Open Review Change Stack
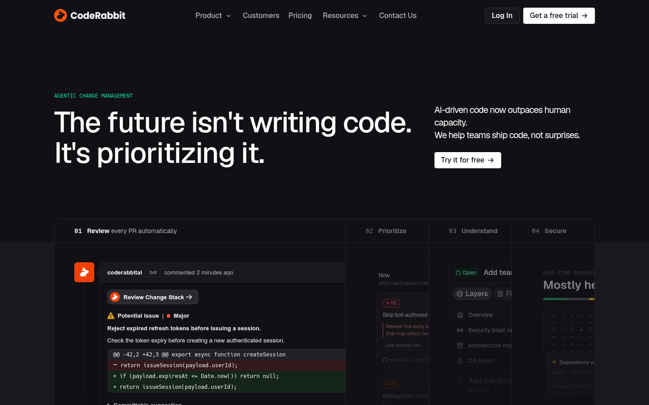The width and height of the screenshot is (649, 405). click(153, 297)
